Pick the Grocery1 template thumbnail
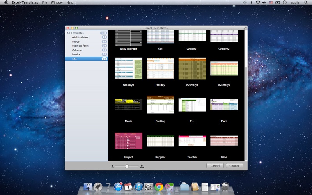 click(192, 36)
